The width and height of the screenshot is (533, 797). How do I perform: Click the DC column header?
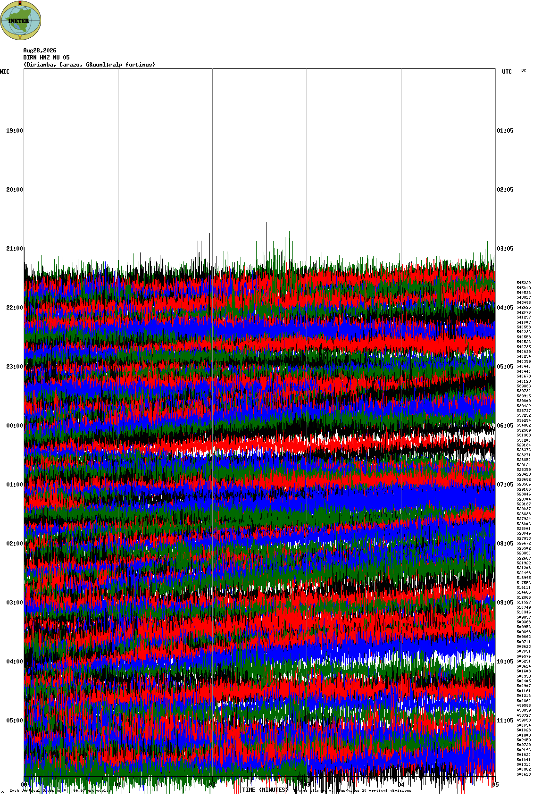[x=524, y=70]
